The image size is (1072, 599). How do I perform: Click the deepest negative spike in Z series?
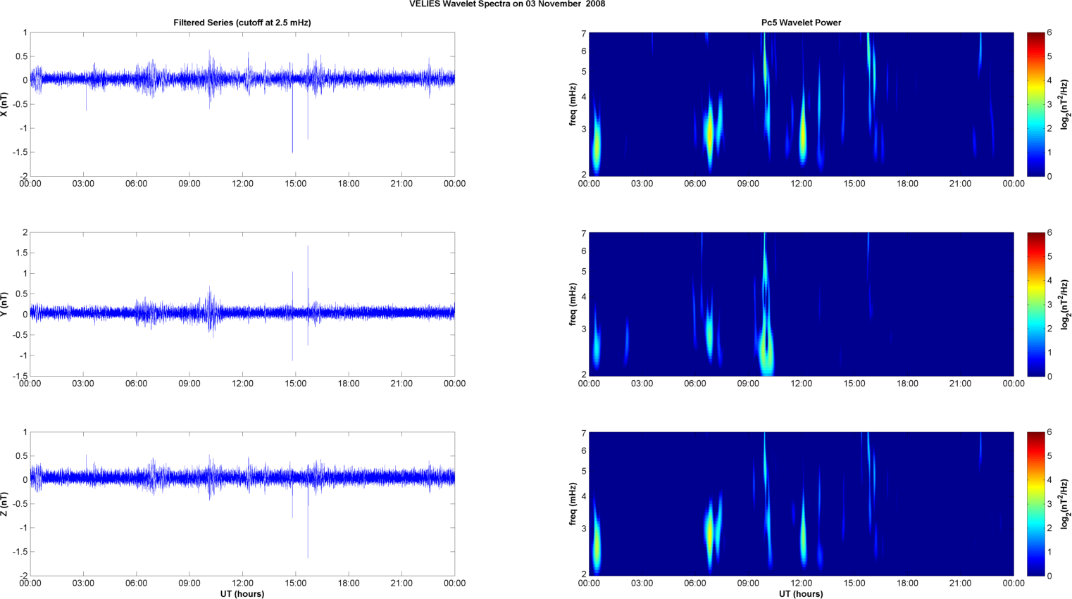point(308,521)
